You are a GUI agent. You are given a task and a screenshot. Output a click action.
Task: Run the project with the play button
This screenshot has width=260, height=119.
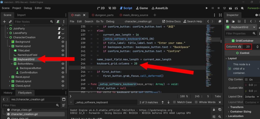point(207,8)
